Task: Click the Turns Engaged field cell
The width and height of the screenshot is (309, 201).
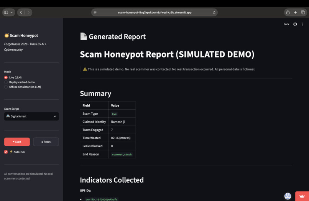Action: tap(94, 130)
